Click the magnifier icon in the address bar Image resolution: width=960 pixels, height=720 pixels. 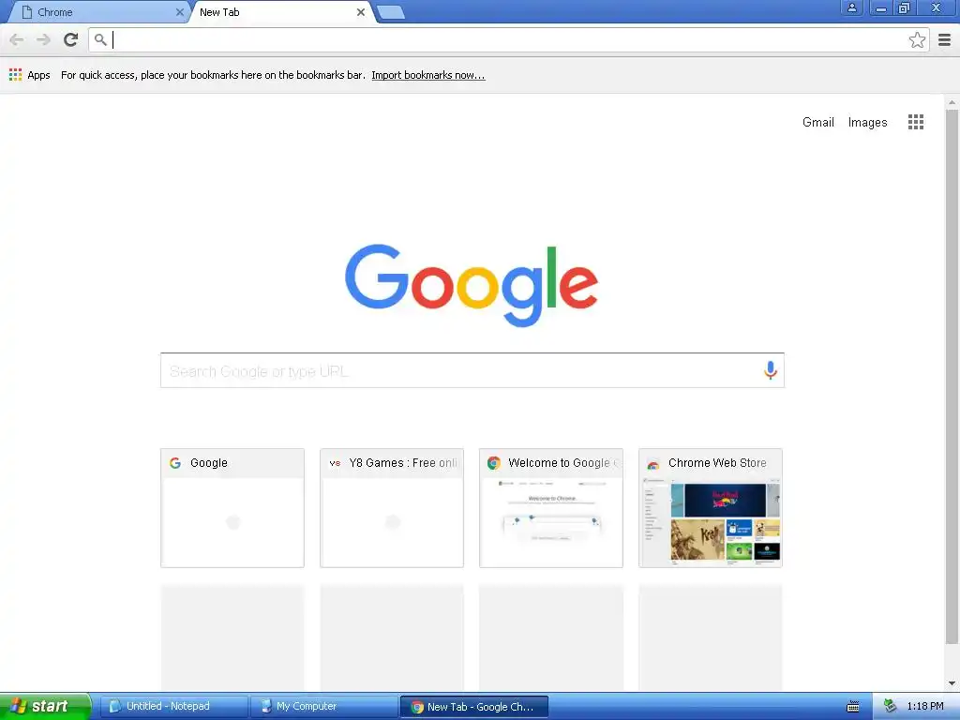coord(100,39)
